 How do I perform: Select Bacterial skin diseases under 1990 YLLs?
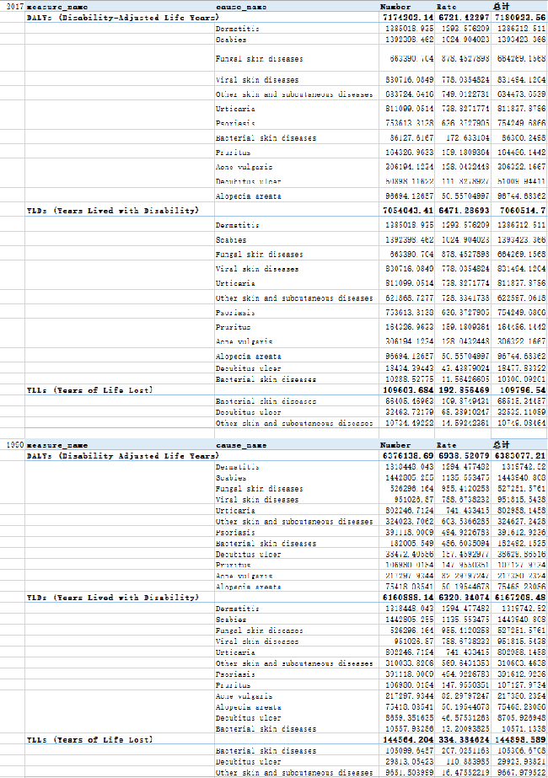266,750
